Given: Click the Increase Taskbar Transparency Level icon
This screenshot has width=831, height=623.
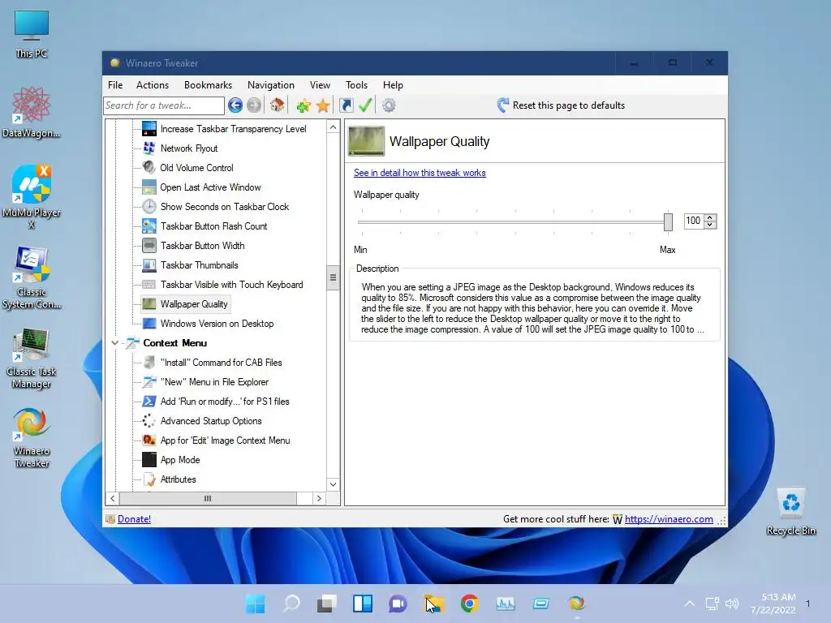Looking at the screenshot, I should pyautogui.click(x=149, y=129).
